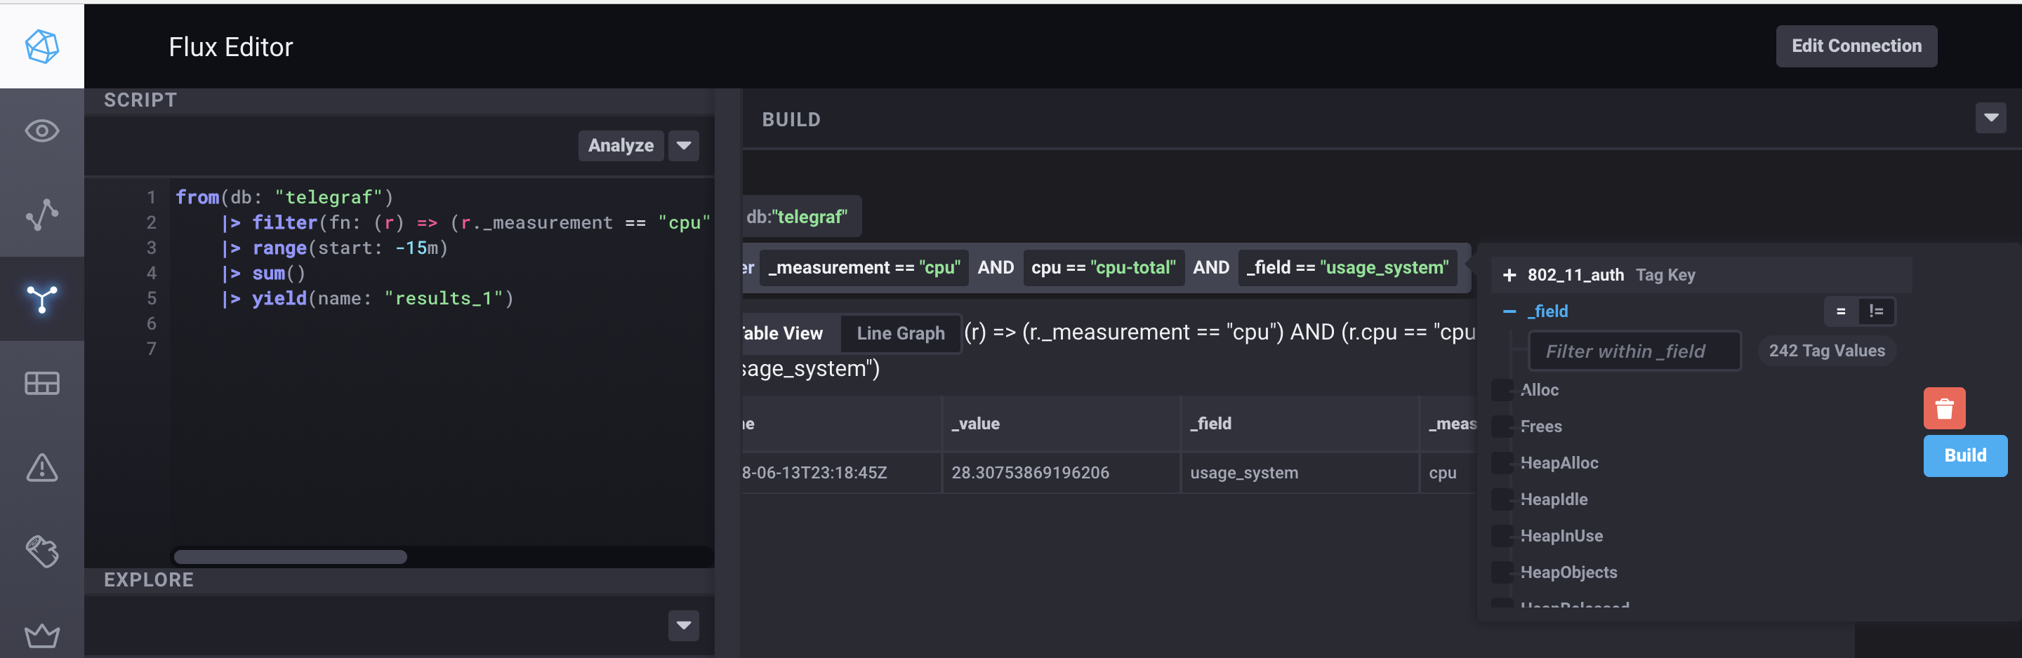Collapse the _field node with minus sign

coord(1509,311)
